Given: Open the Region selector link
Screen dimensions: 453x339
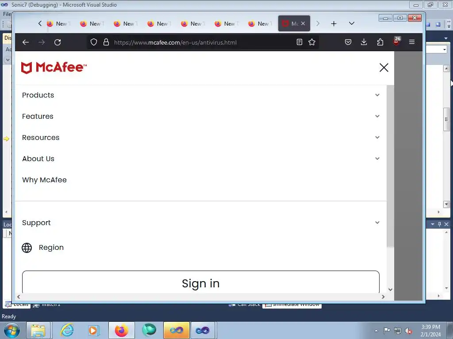Looking at the screenshot, I should point(51,248).
